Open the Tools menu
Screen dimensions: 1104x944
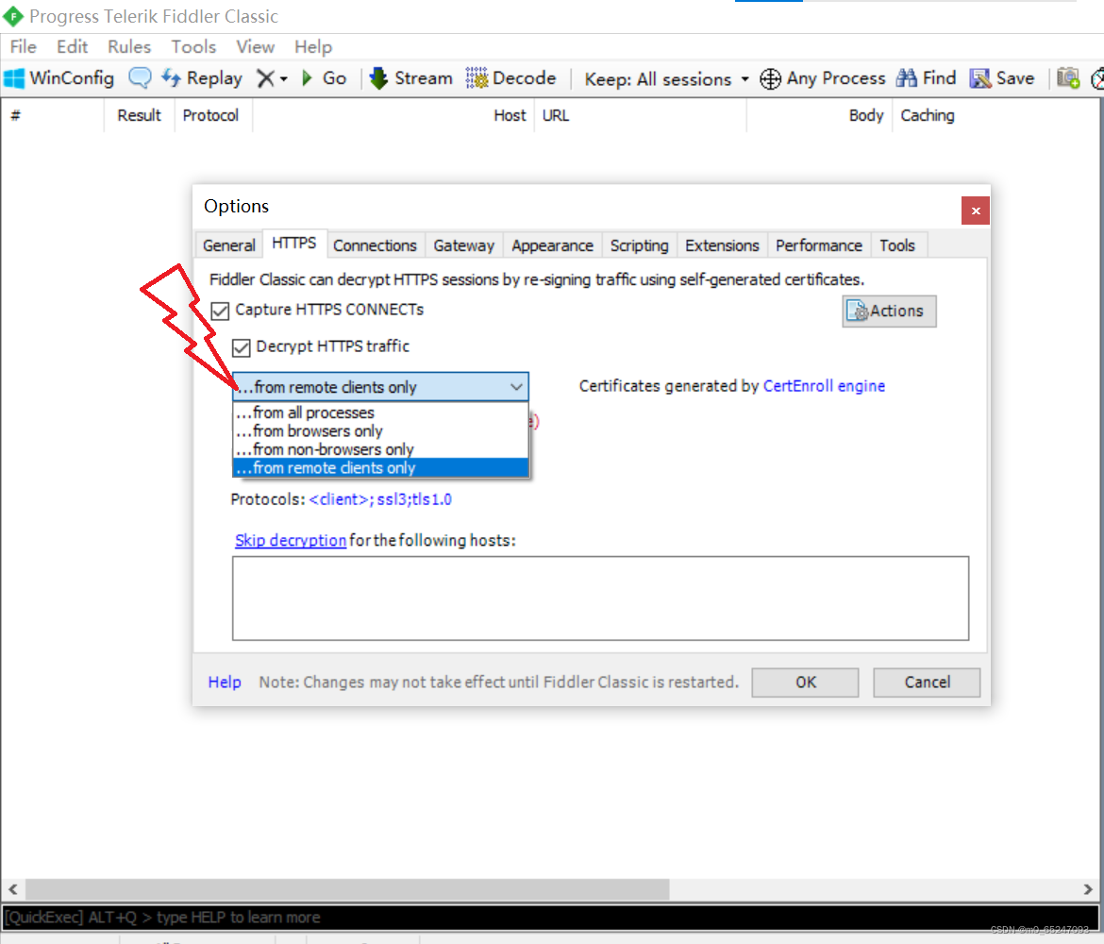tap(193, 46)
